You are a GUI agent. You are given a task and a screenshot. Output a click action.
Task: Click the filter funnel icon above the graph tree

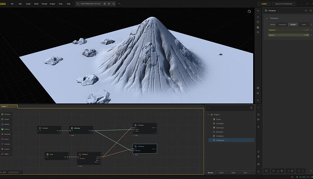click(x=251, y=108)
